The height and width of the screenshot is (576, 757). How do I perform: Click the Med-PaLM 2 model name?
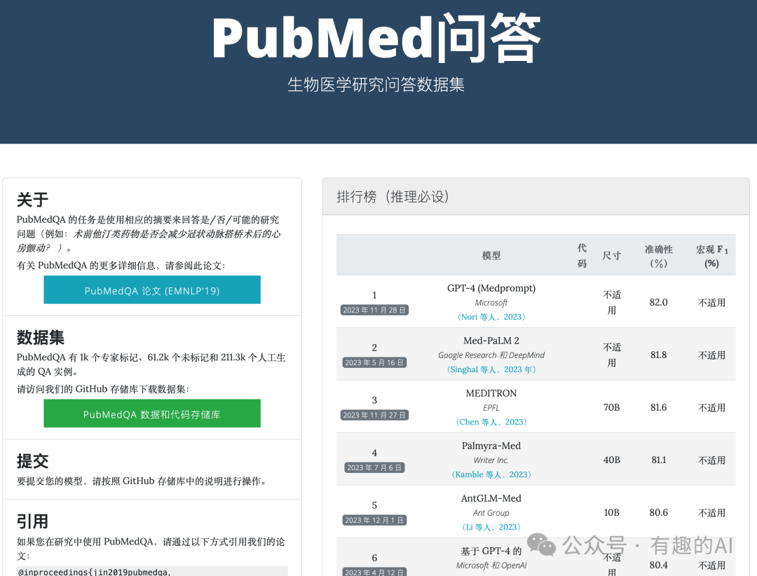[x=491, y=341]
